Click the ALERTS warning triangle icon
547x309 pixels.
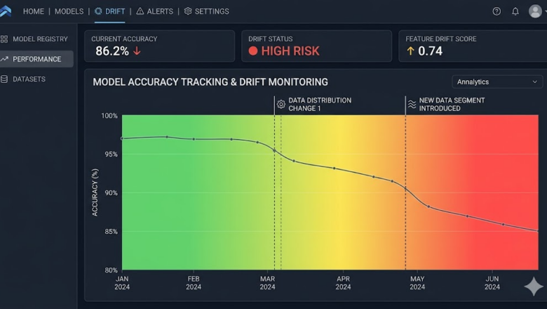click(140, 11)
